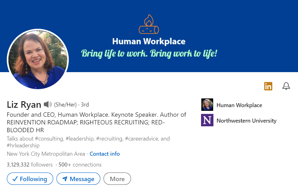Click the name pronunciation speaker icon
Screen dimensions: 298x191
pyautogui.click(x=47, y=104)
